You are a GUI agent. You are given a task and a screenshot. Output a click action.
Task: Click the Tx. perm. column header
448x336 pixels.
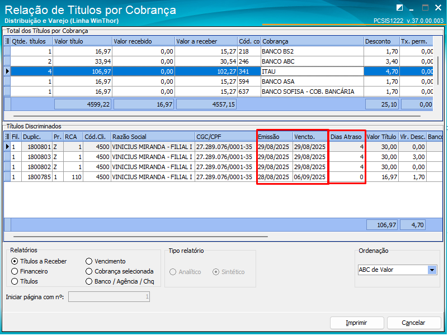(416, 41)
